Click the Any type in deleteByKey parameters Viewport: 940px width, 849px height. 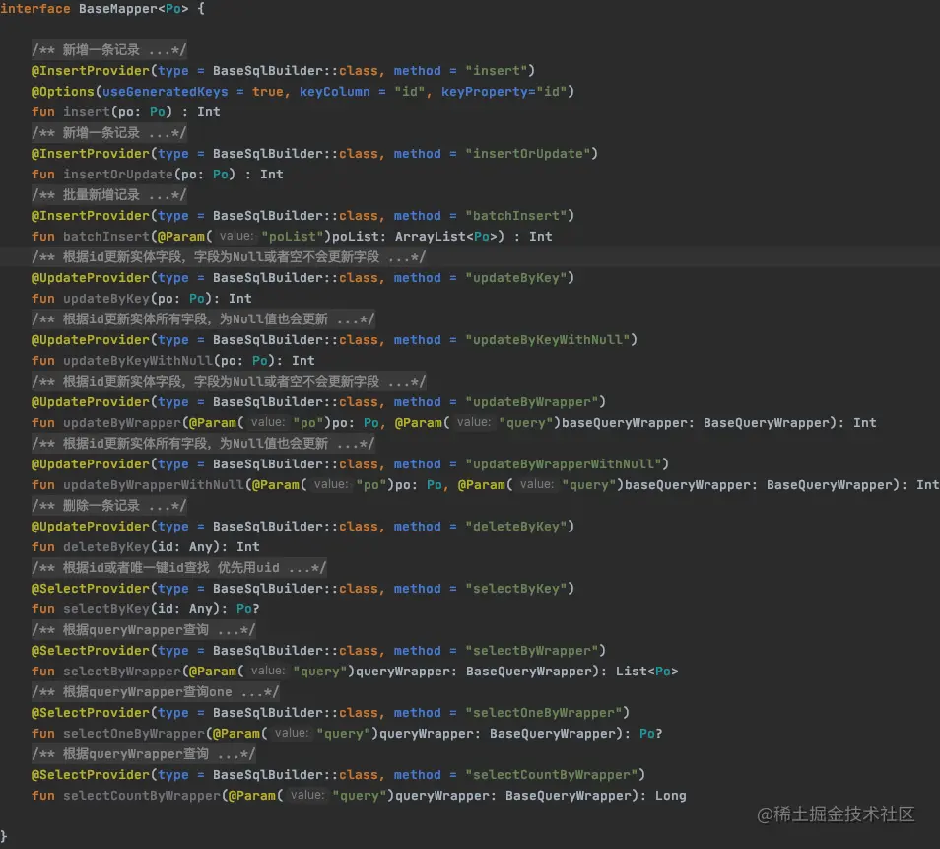pos(201,547)
